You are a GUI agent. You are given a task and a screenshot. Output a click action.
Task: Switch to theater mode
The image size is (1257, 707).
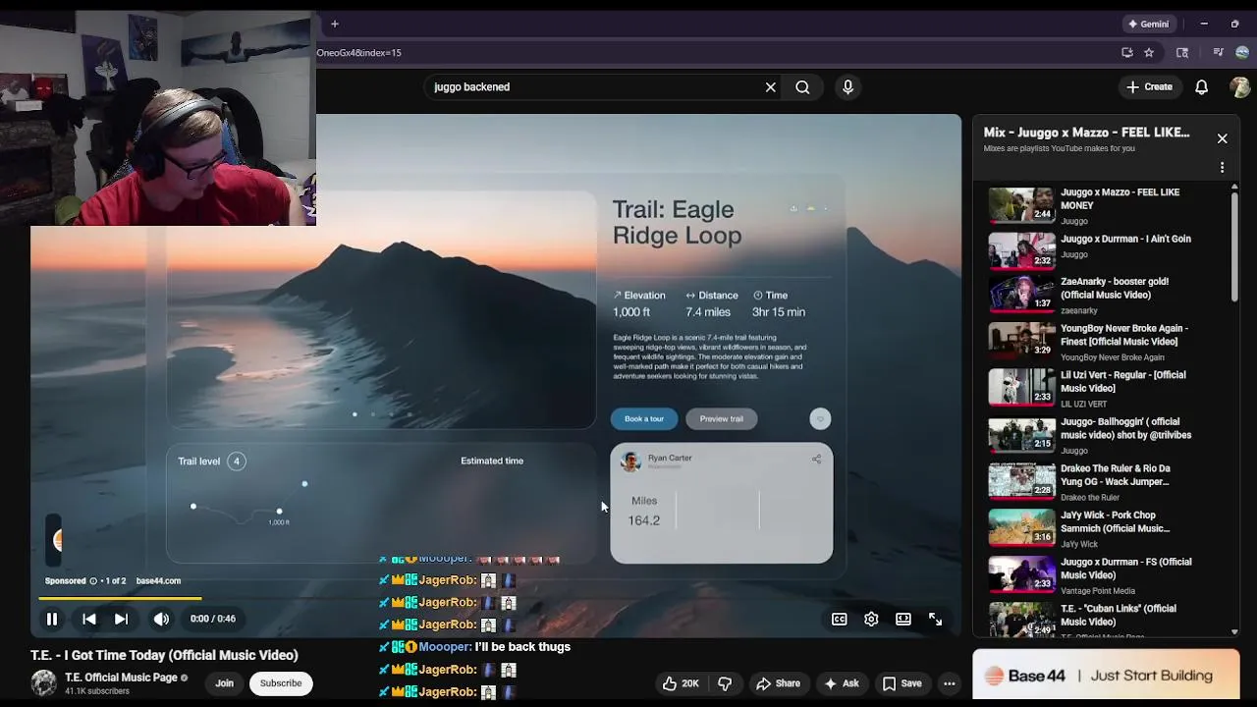(903, 619)
